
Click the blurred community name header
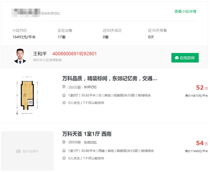26,13
